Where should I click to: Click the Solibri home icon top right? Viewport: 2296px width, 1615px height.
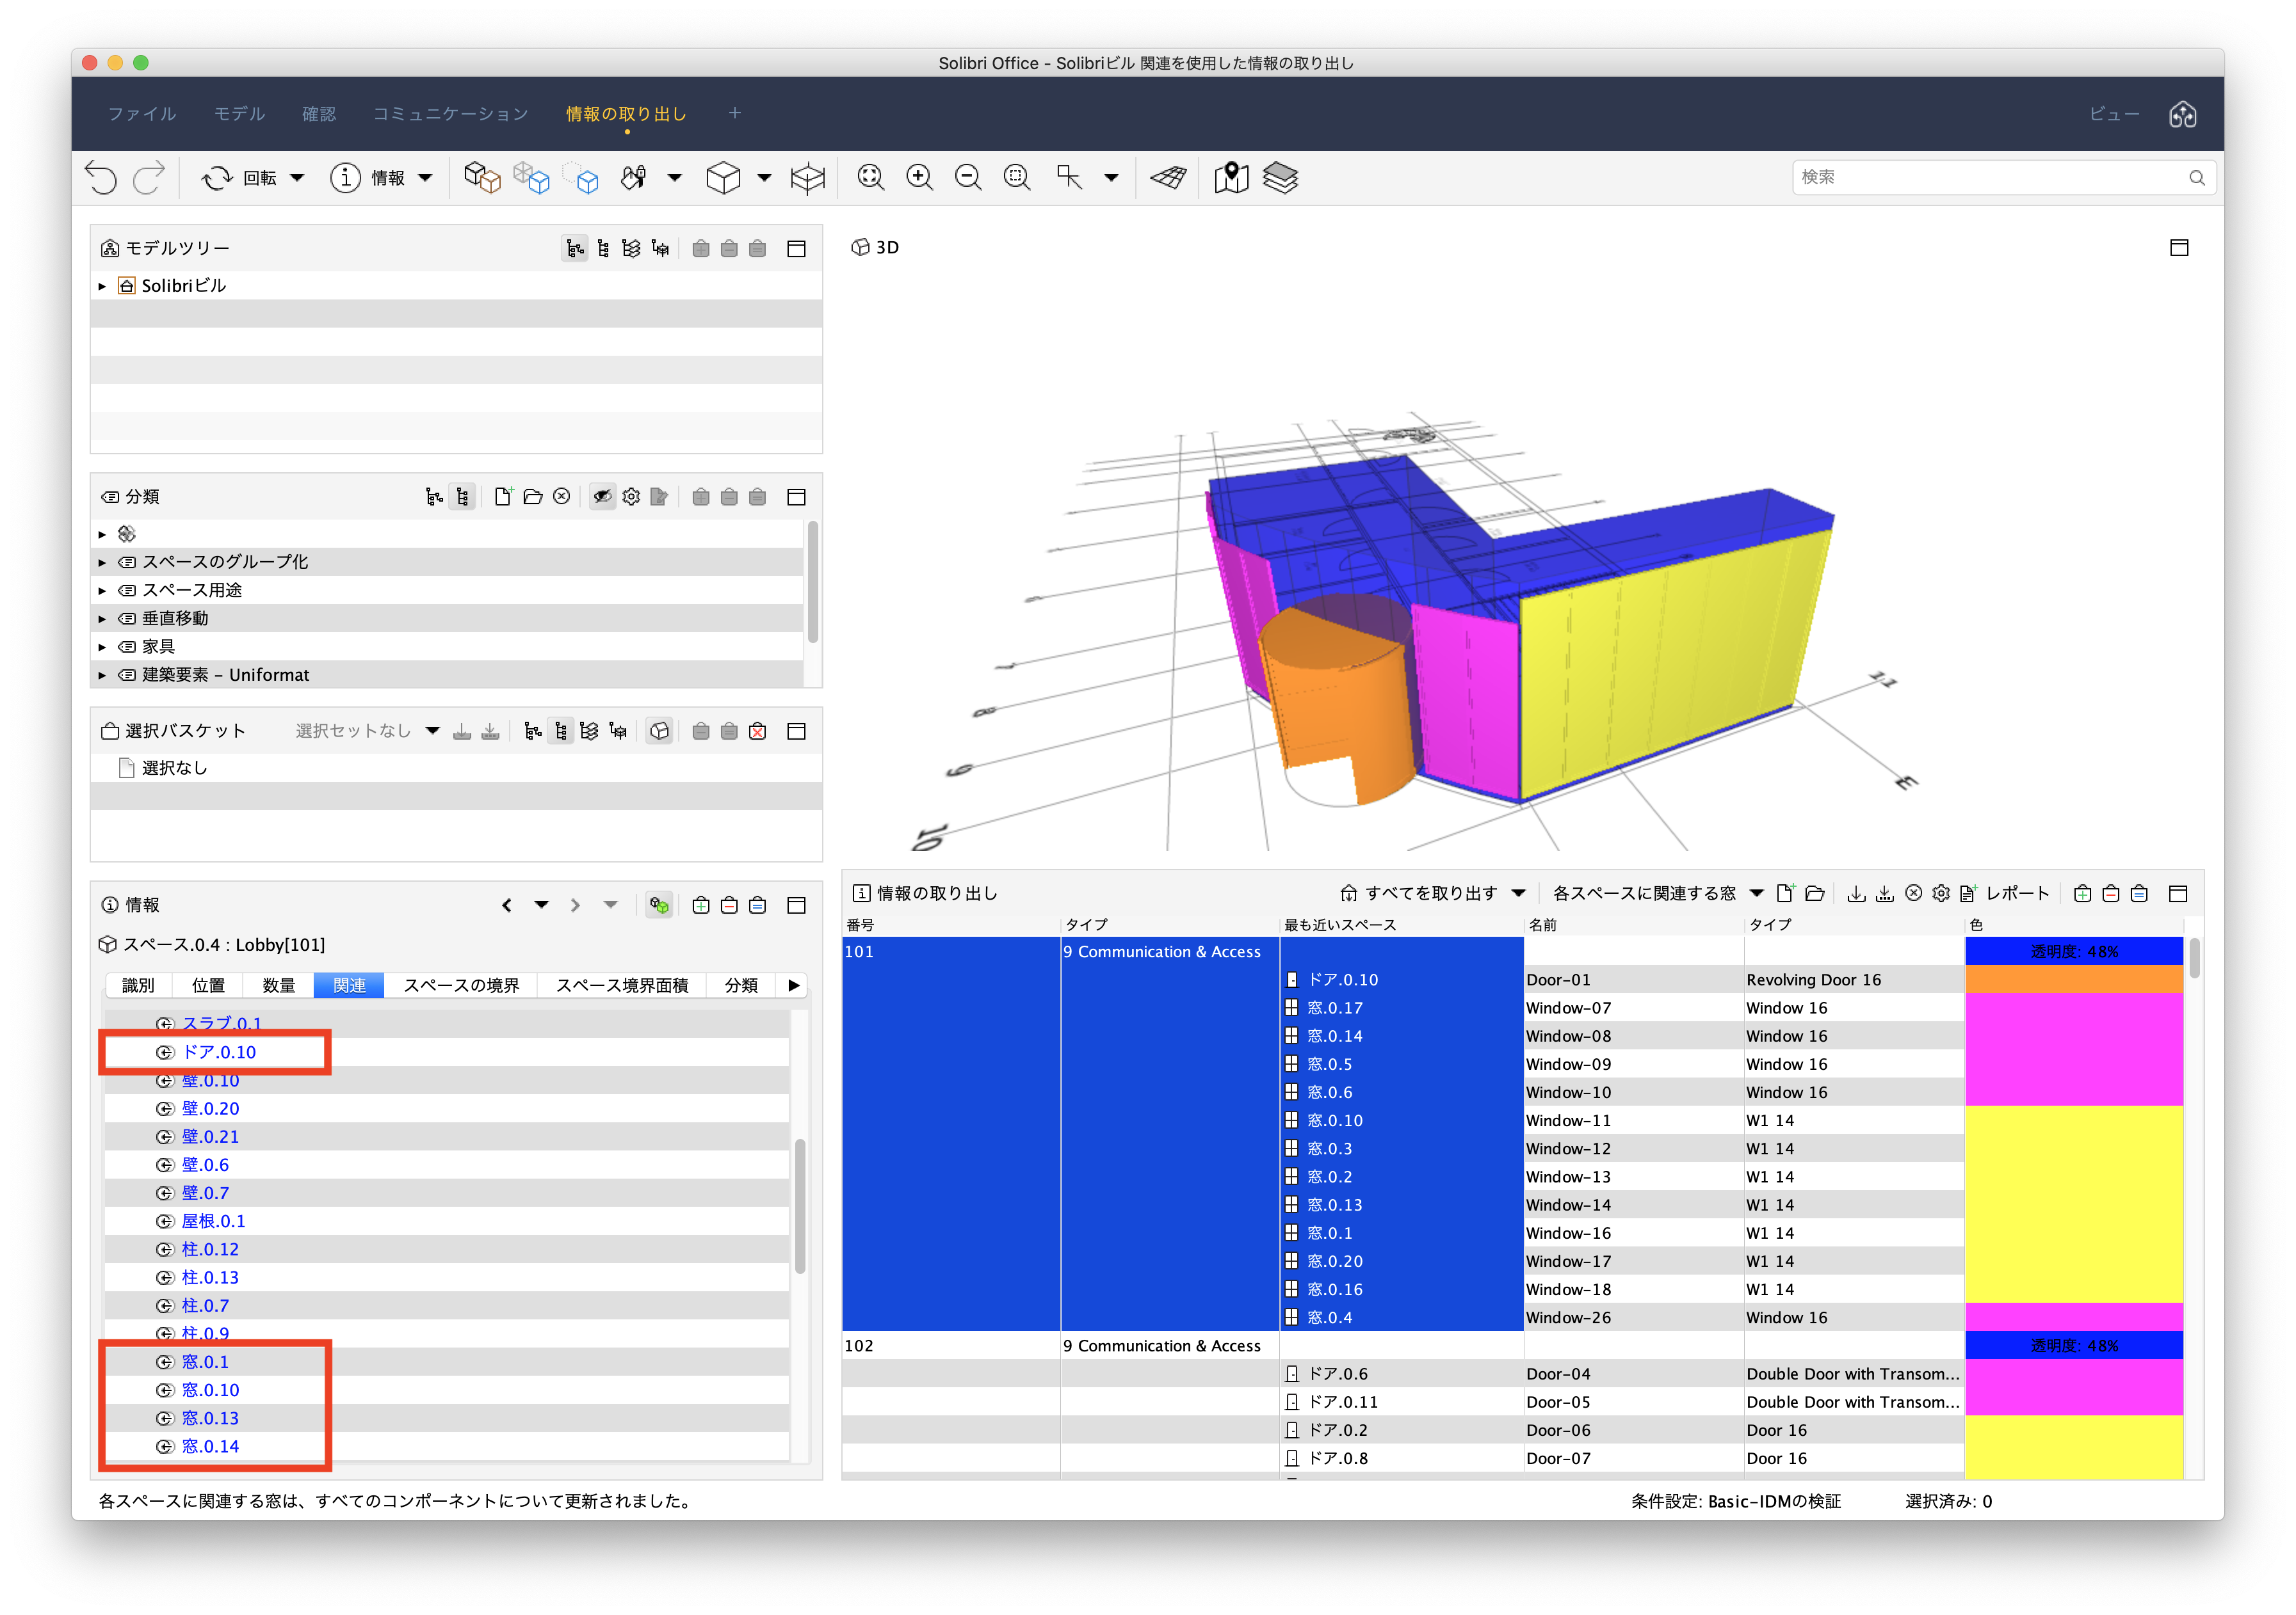[x=2183, y=114]
